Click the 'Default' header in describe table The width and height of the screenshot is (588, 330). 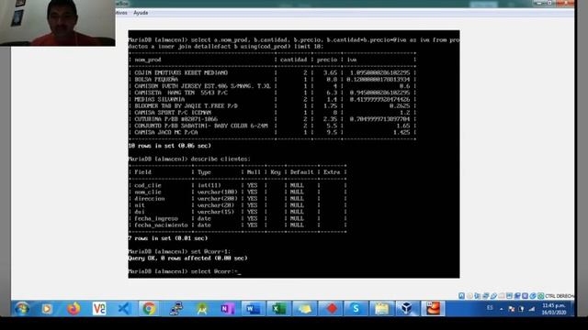pos(302,172)
